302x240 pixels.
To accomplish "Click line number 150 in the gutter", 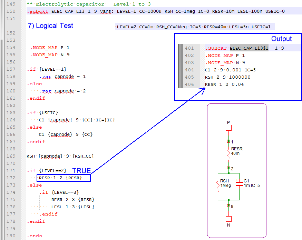I will (11, 11).
